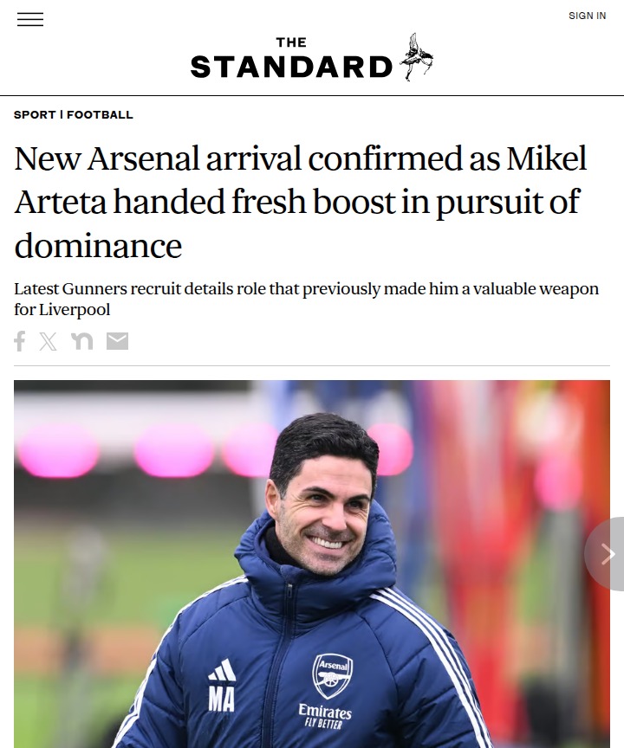This screenshot has width=624, height=748.
Task: Click the STANDARD wordmark in the masthead
Action: [x=291, y=67]
